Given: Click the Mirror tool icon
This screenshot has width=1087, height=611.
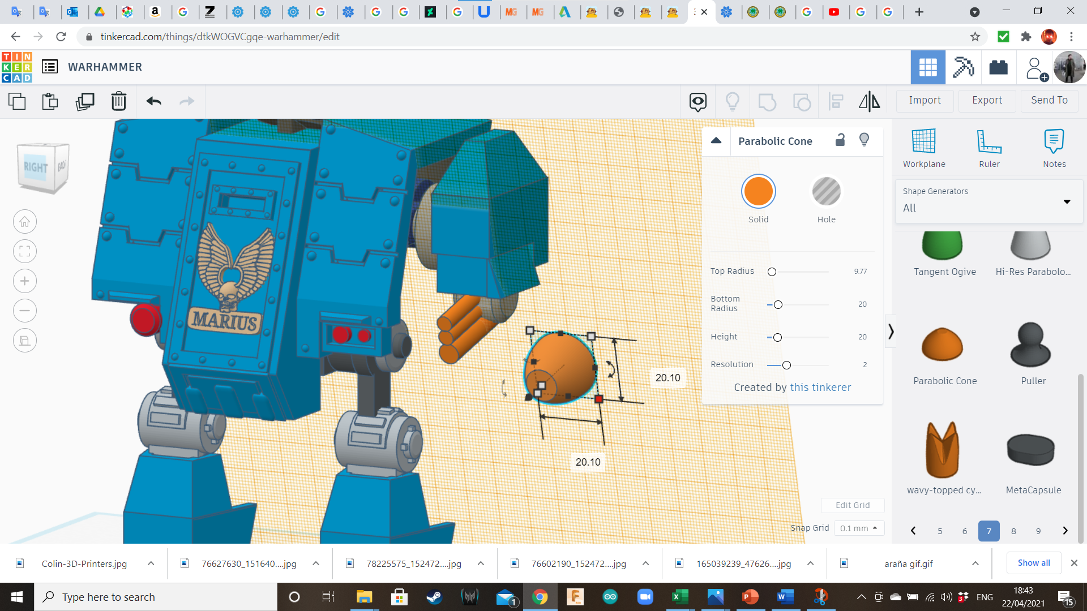Looking at the screenshot, I should pyautogui.click(x=869, y=101).
